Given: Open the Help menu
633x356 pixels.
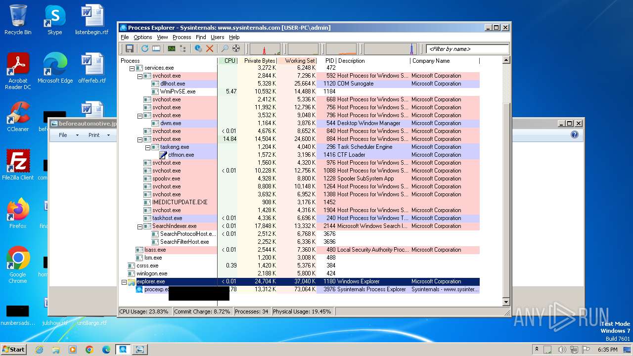Looking at the screenshot, I should [234, 37].
